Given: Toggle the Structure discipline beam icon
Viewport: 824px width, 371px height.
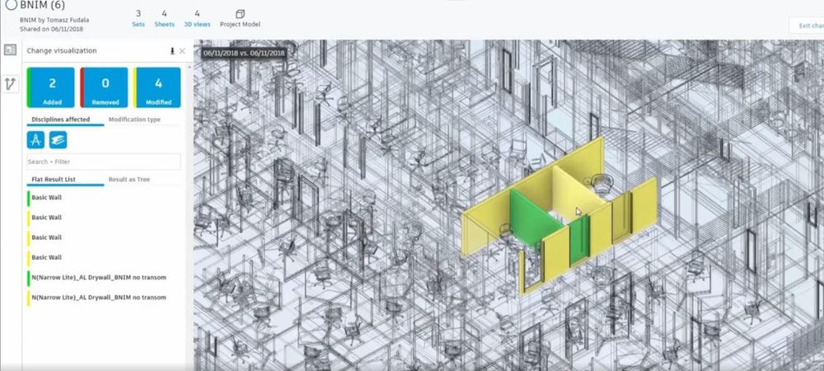Looking at the screenshot, I should (59, 140).
